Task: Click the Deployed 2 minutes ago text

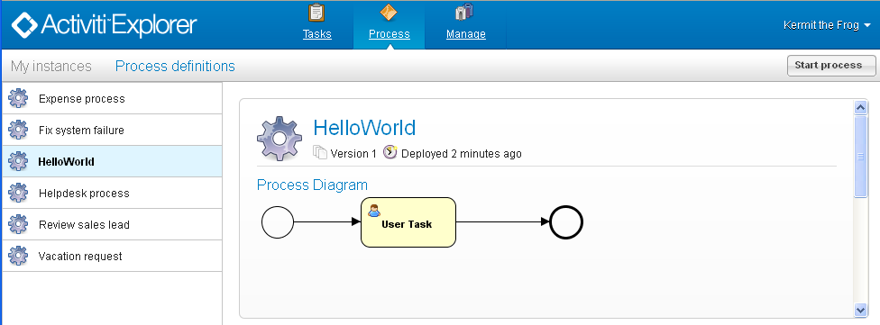Action: (462, 154)
